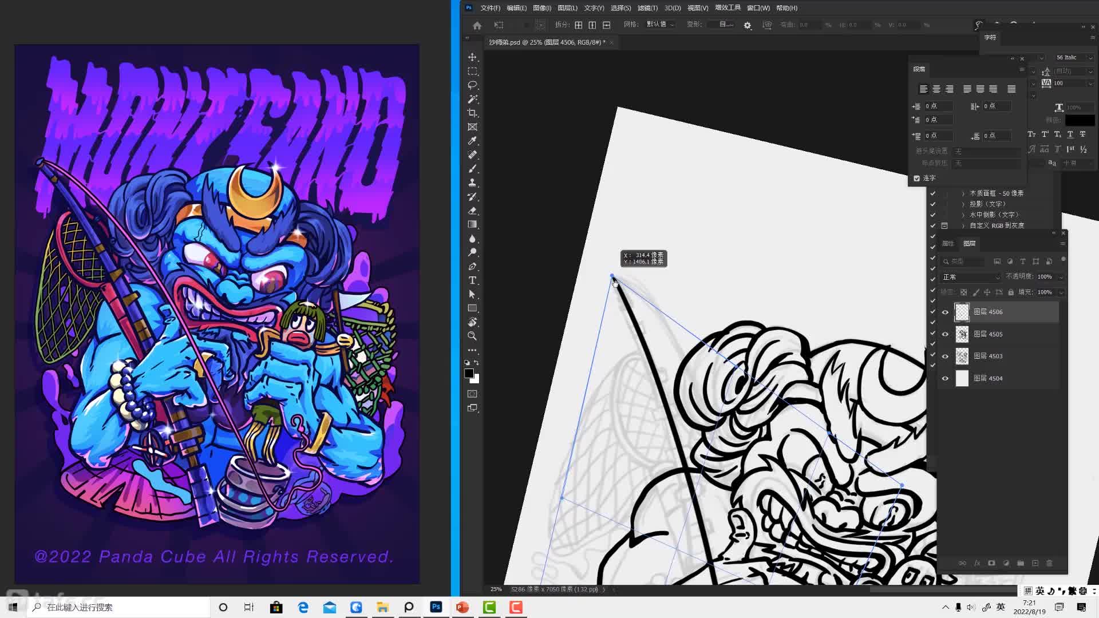Open warp settings gear icon
Image resolution: width=1099 pixels, height=618 pixels.
[747, 25]
